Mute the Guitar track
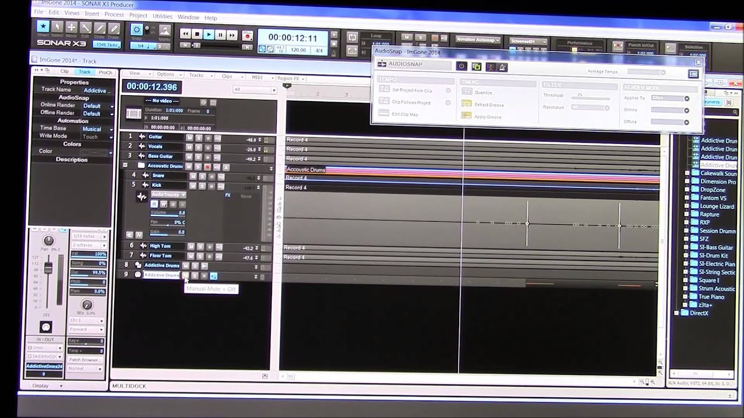This screenshot has height=418, width=744. point(189,138)
